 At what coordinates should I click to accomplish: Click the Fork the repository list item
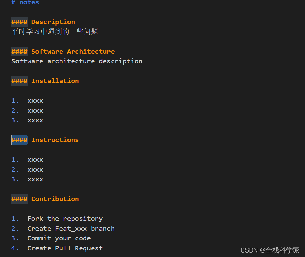[65, 218]
